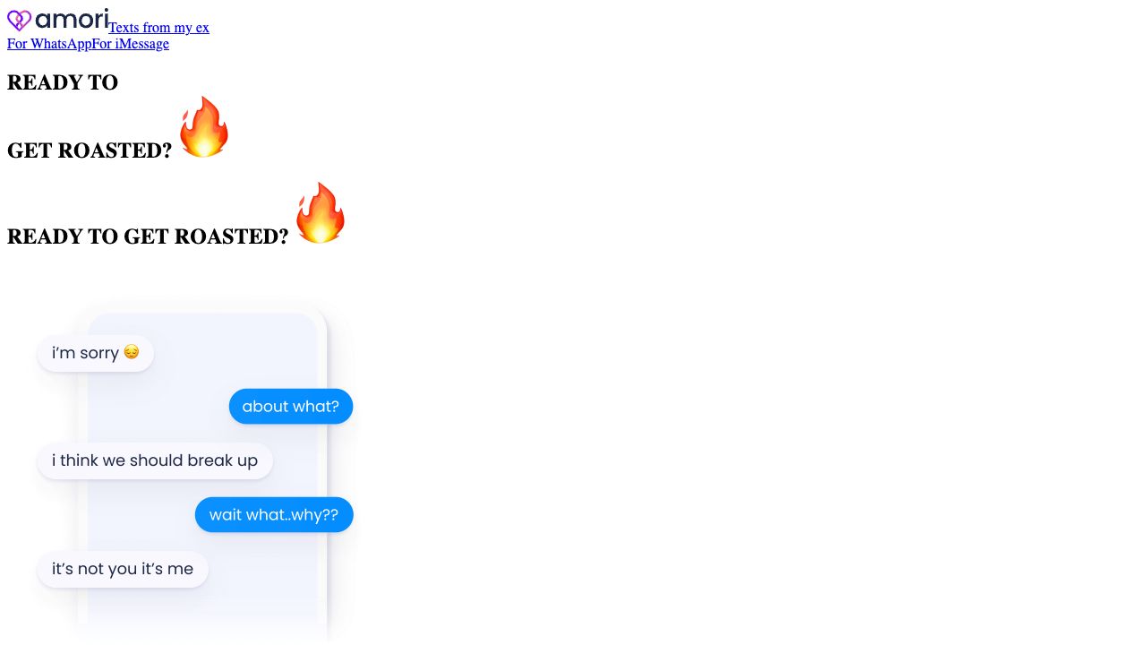Click the fire emoji after single-line READY TO GET ROASTED?
This screenshot has height=645, width=1146.
tap(321, 213)
